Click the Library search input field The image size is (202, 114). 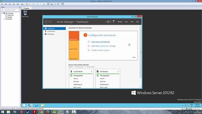(x=11, y=10)
